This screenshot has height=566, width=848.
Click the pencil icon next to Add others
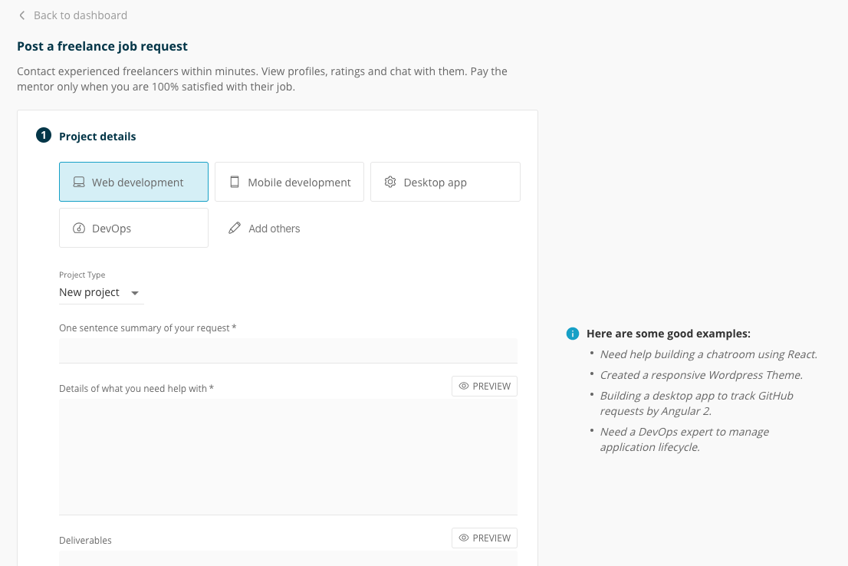[x=234, y=228]
